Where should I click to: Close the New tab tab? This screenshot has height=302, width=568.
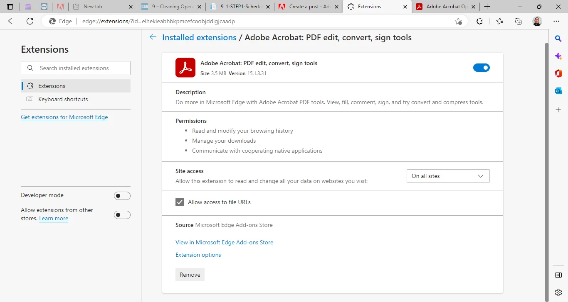[x=131, y=7]
